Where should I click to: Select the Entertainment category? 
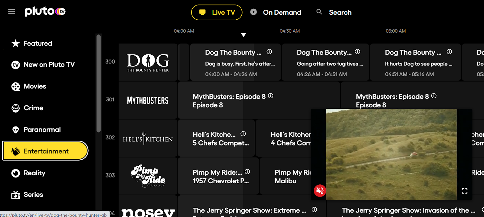pyautogui.click(x=45, y=151)
